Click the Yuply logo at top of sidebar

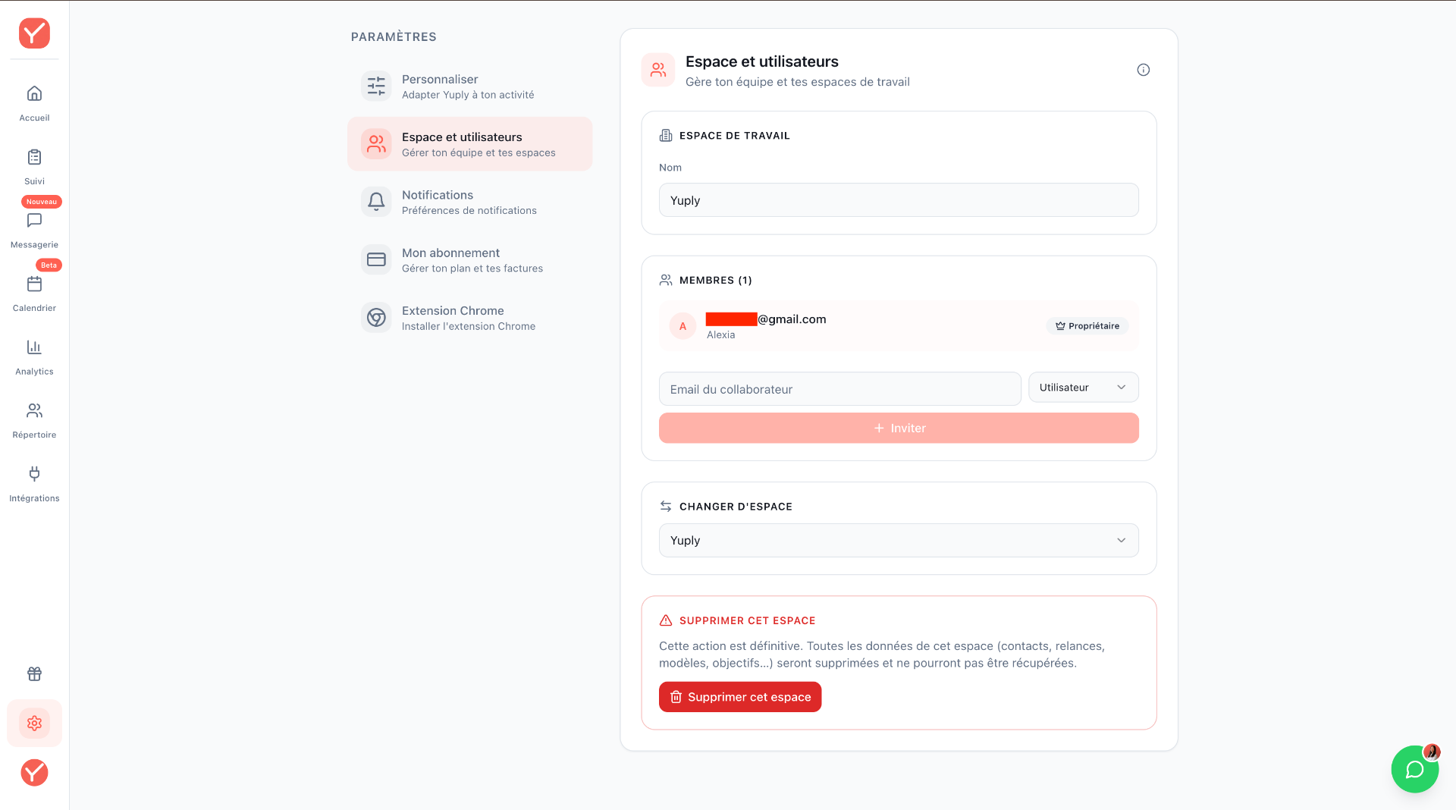pos(34,33)
